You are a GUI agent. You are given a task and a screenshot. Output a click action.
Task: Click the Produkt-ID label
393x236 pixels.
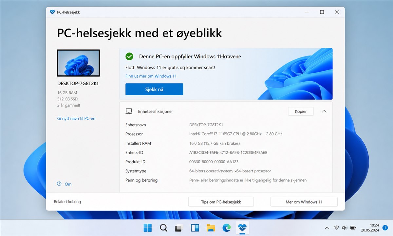click(x=135, y=162)
